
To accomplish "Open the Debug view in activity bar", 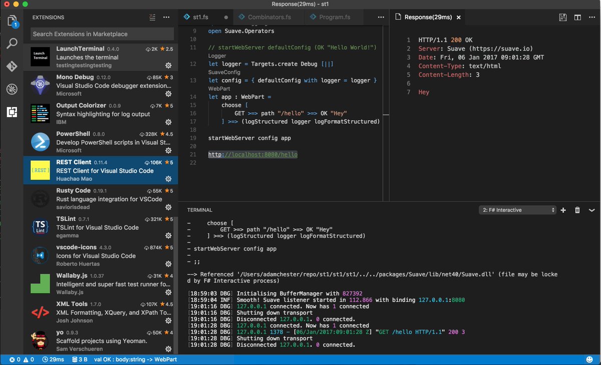I will [x=12, y=89].
